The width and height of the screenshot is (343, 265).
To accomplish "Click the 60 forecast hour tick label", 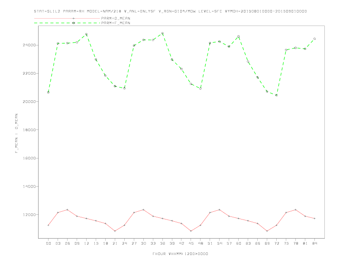I will 239,243.
